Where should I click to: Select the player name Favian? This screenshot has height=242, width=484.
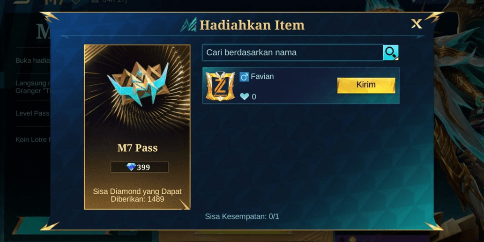pos(262,76)
